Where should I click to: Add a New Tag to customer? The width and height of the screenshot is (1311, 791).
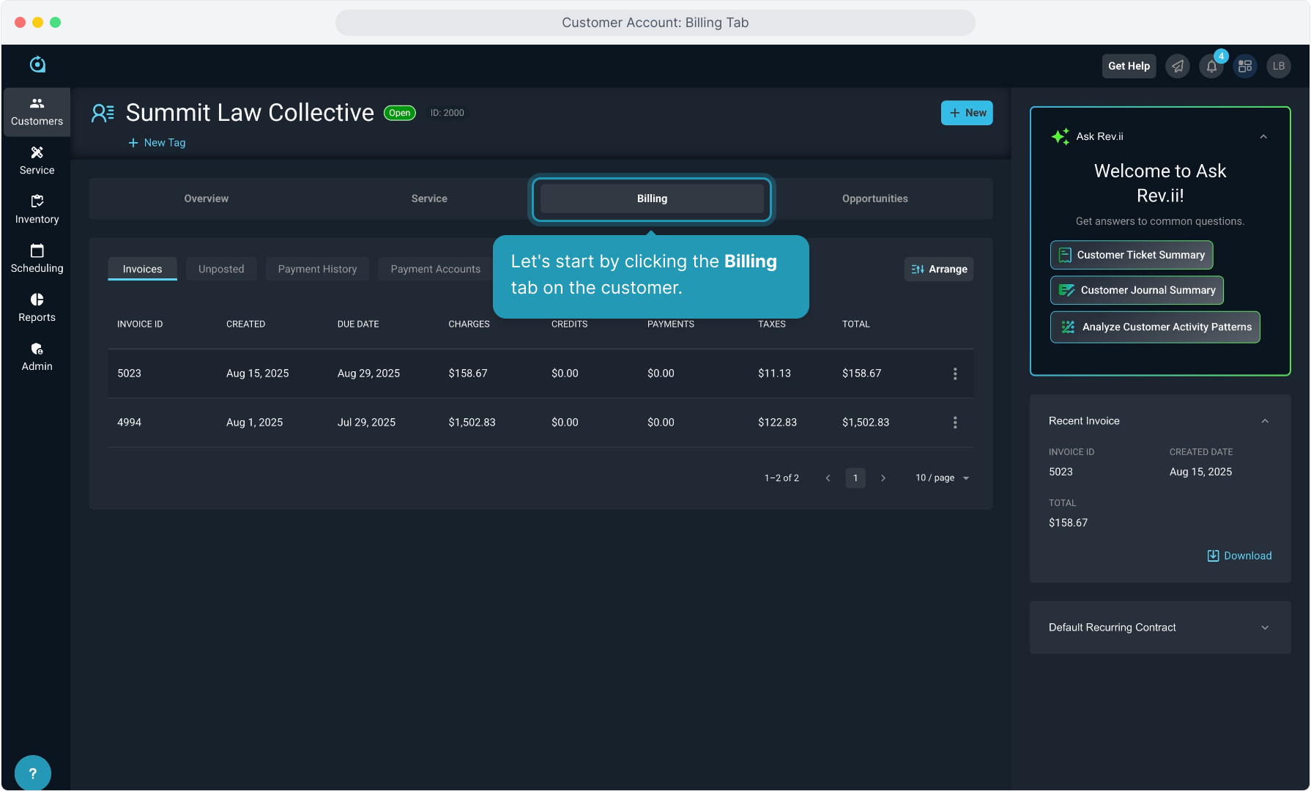(157, 143)
